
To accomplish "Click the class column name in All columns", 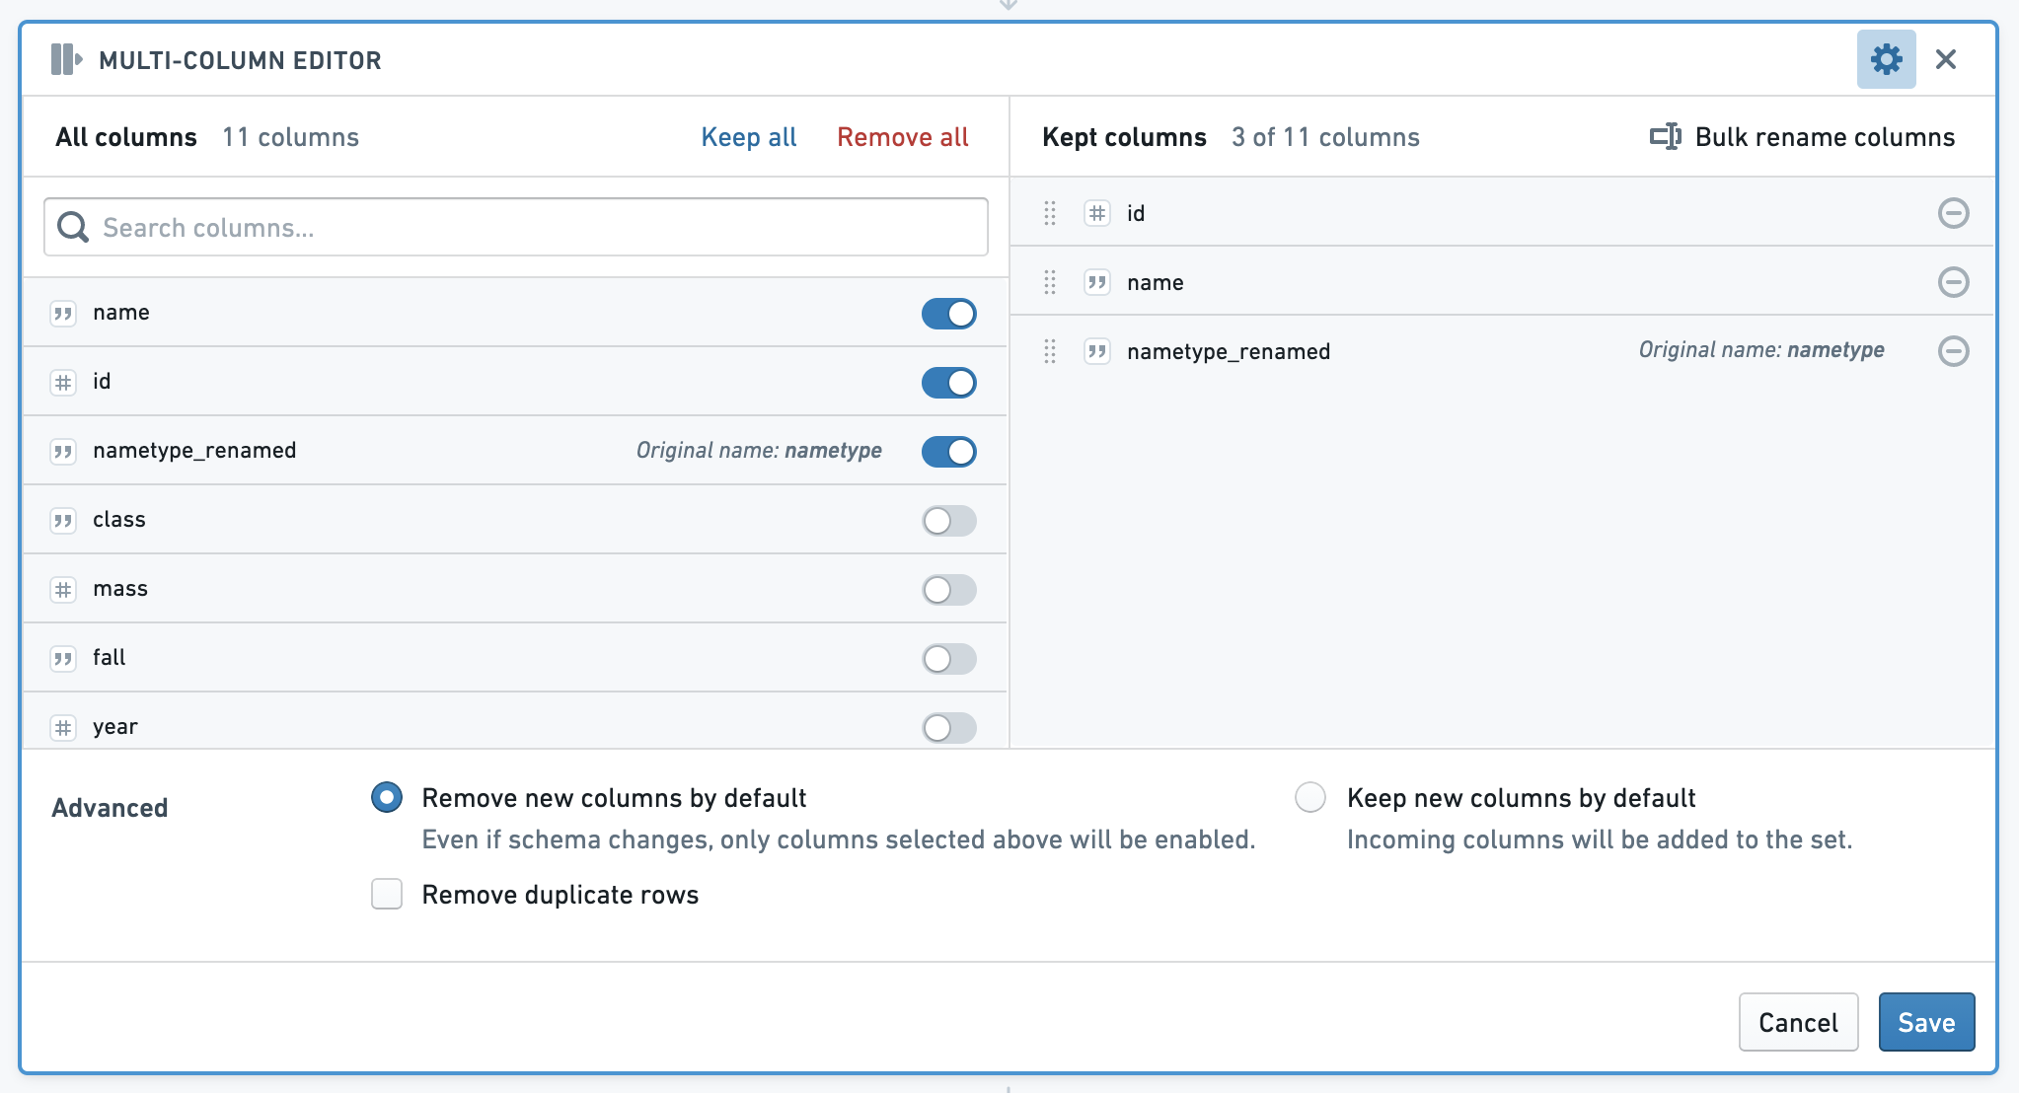I will [119, 520].
